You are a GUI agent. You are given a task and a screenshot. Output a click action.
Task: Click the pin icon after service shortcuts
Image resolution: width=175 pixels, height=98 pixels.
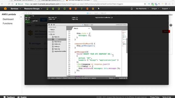coord(98,8)
